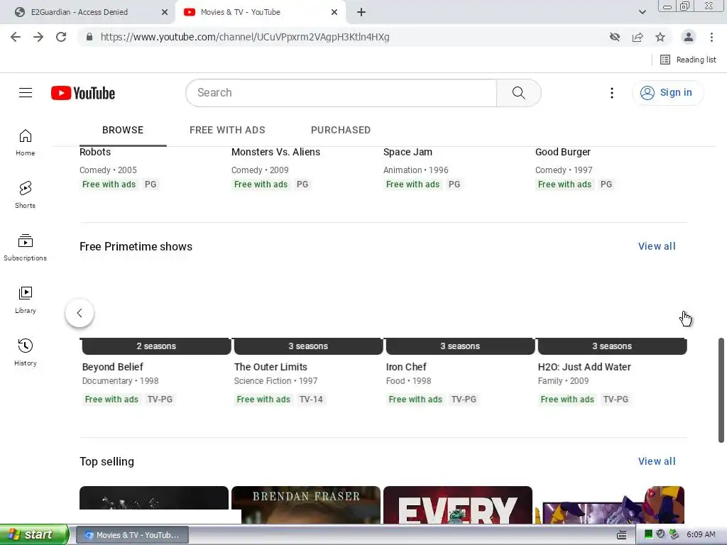Open the Space Jam title
727x545 pixels.
pyautogui.click(x=408, y=152)
